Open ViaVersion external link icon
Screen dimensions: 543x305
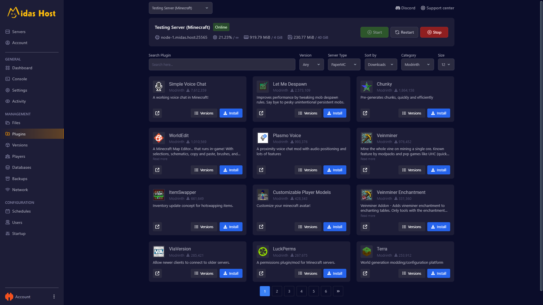[x=157, y=273]
